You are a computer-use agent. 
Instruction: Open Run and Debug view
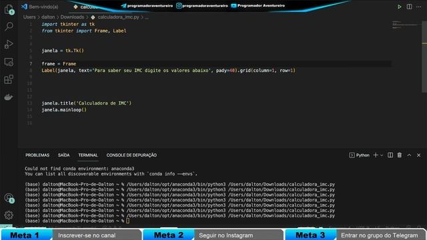(x=9, y=44)
